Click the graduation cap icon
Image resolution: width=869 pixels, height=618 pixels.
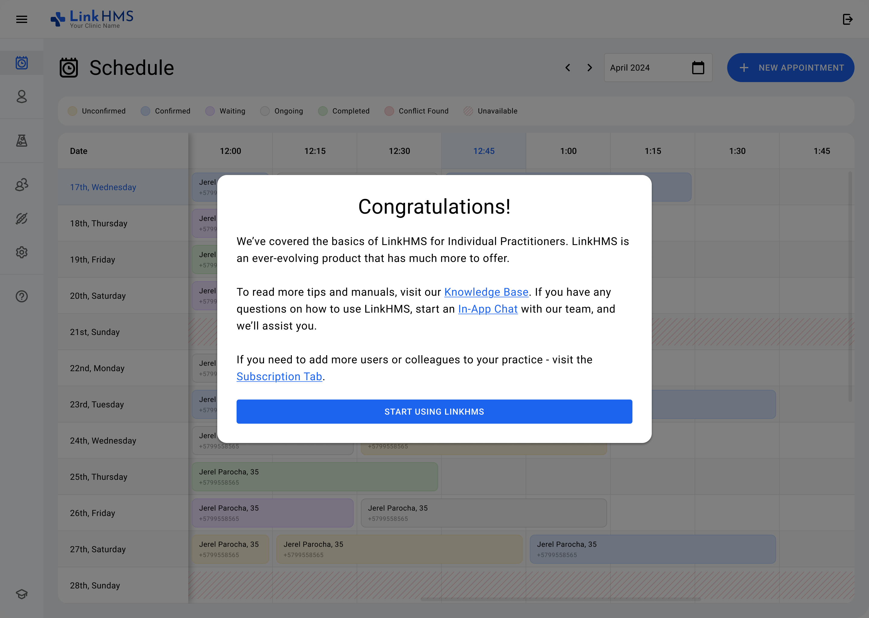[21, 594]
